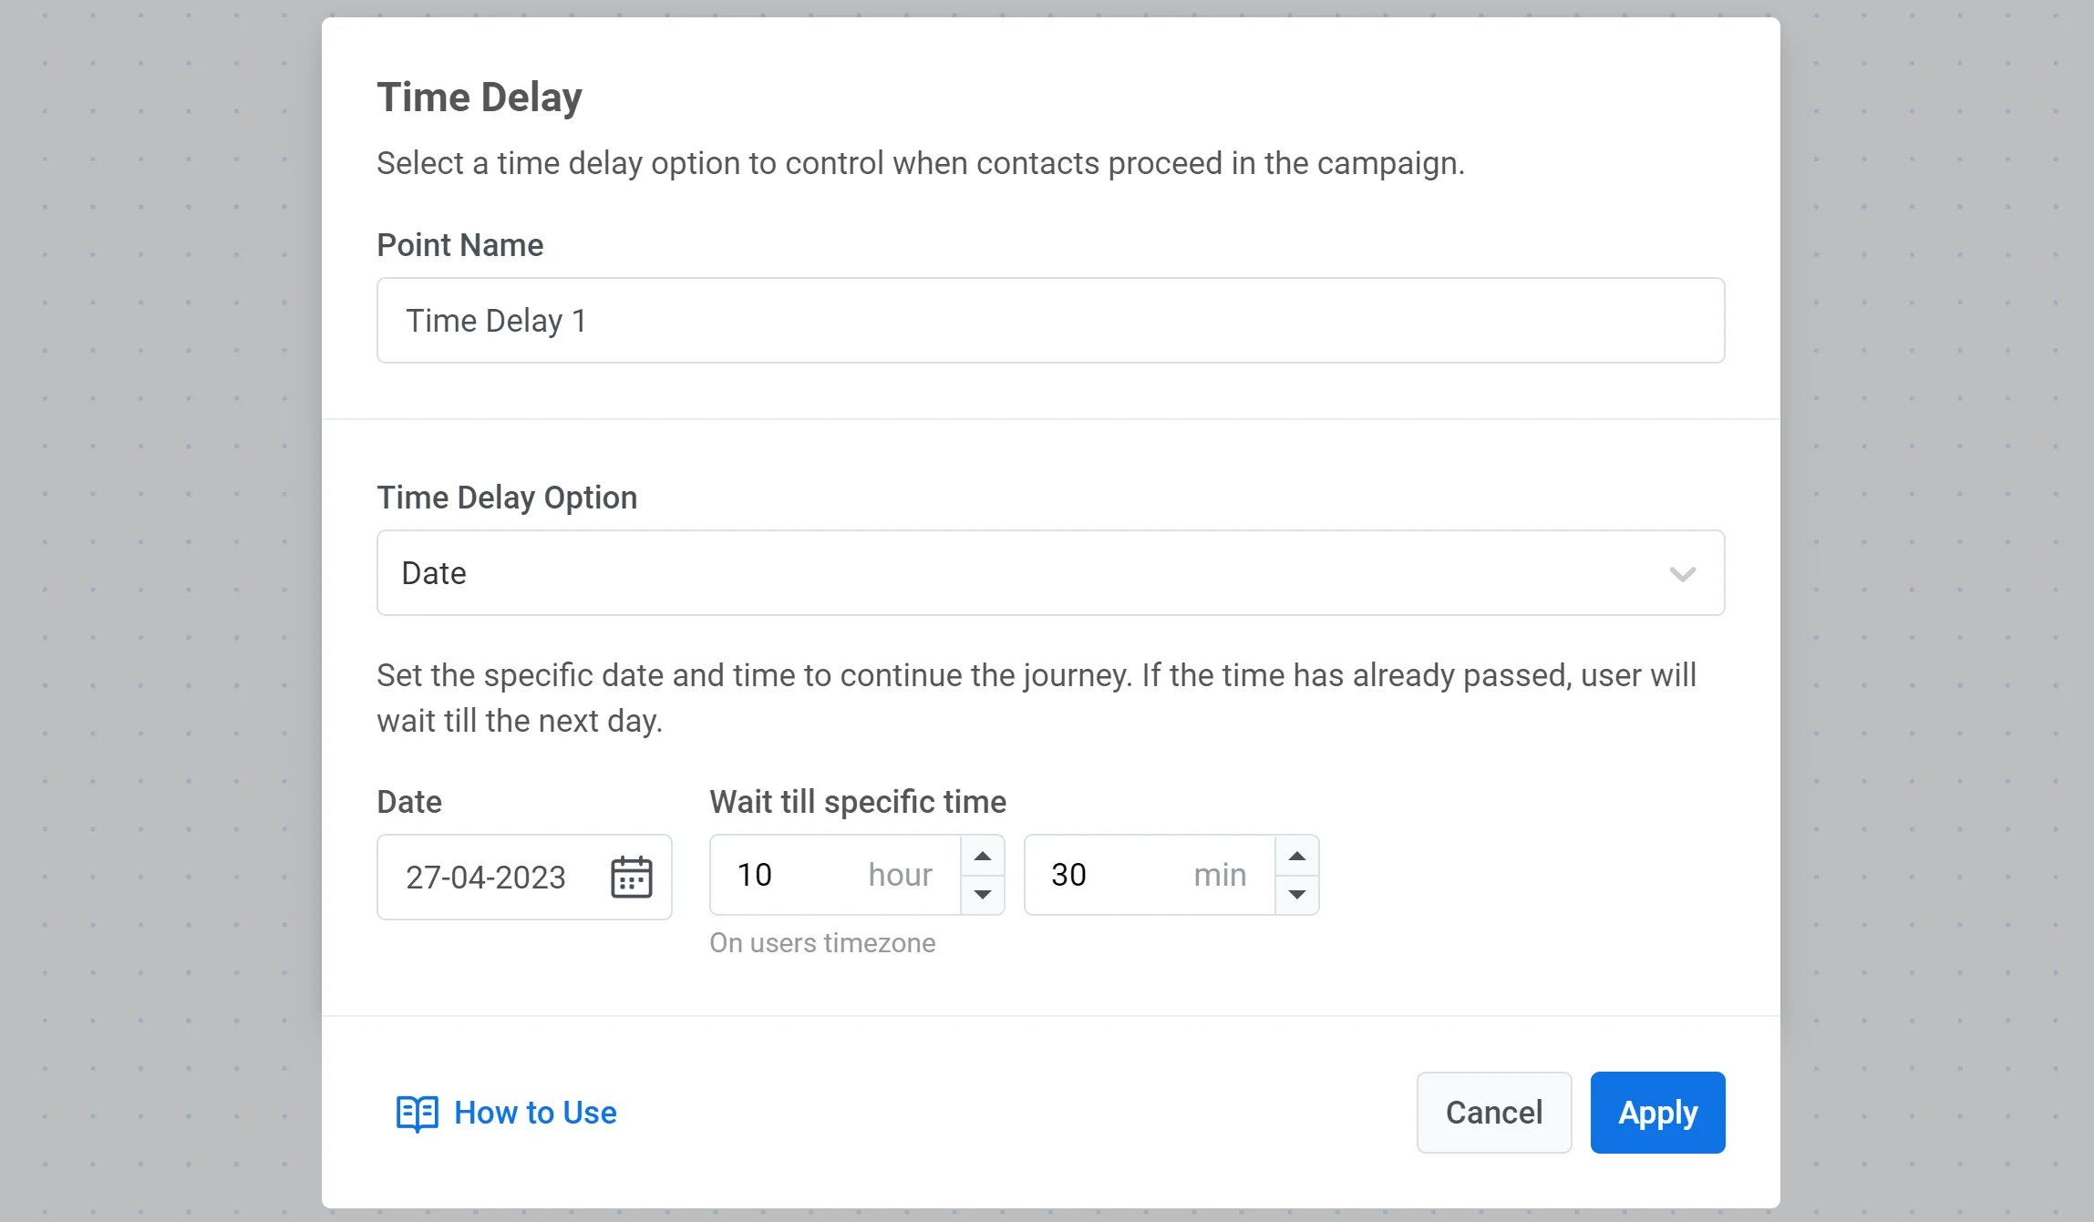Click the Point Name label
Screen dimensions: 2094x1222
pos(459,245)
